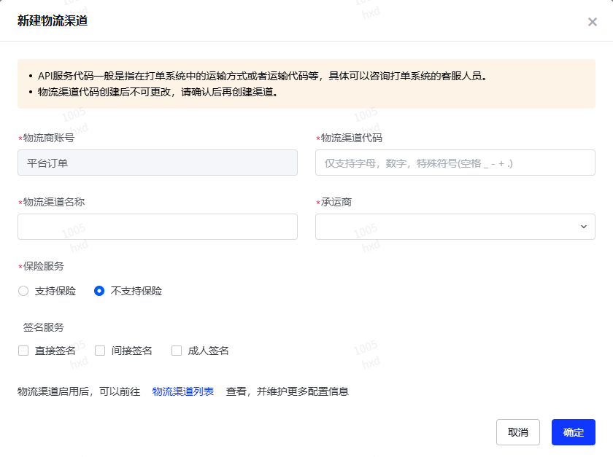This screenshot has height=457, width=613.
Task: Tick the 间接签名 checkbox
Action: pyautogui.click(x=100, y=351)
